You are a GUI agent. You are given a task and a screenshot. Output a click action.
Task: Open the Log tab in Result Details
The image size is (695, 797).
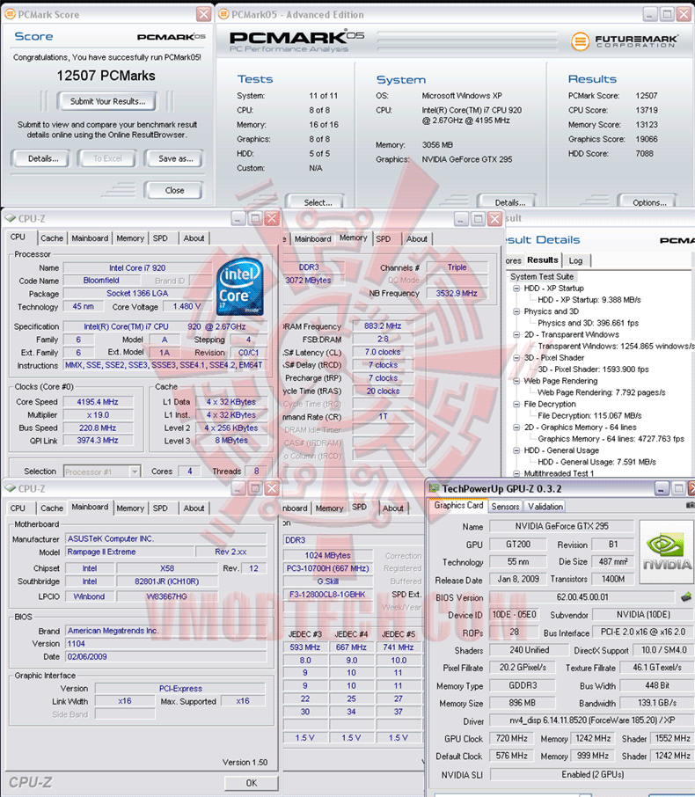(575, 260)
